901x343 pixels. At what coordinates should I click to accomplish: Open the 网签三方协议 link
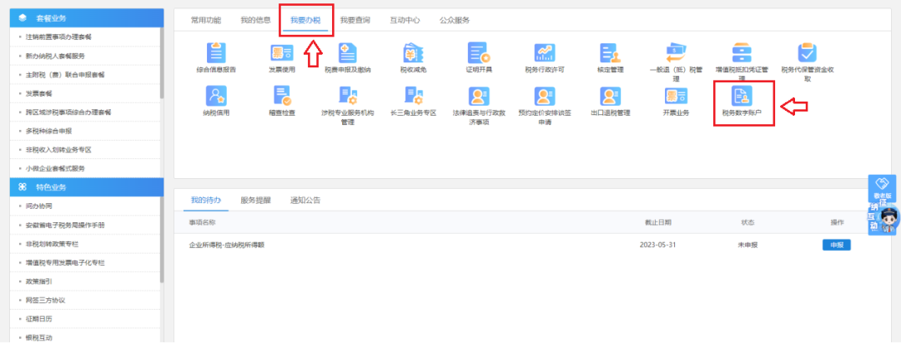point(45,300)
